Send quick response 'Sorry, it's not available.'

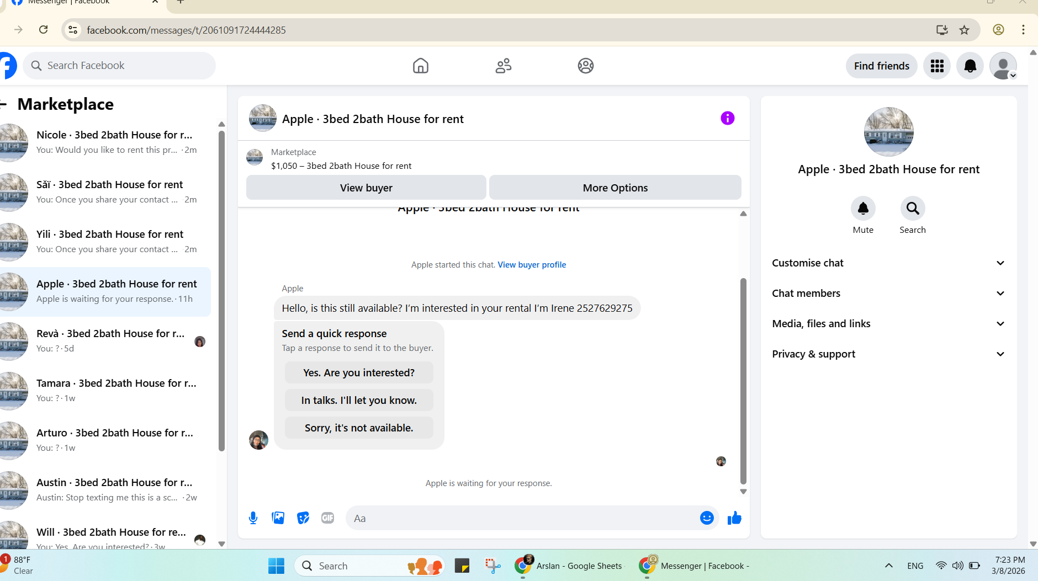point(359,428)
